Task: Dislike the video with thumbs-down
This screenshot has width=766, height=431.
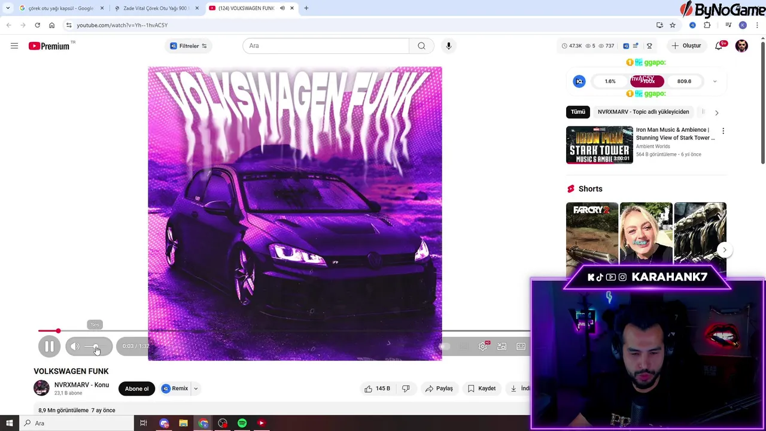Action: coord(406,388)
